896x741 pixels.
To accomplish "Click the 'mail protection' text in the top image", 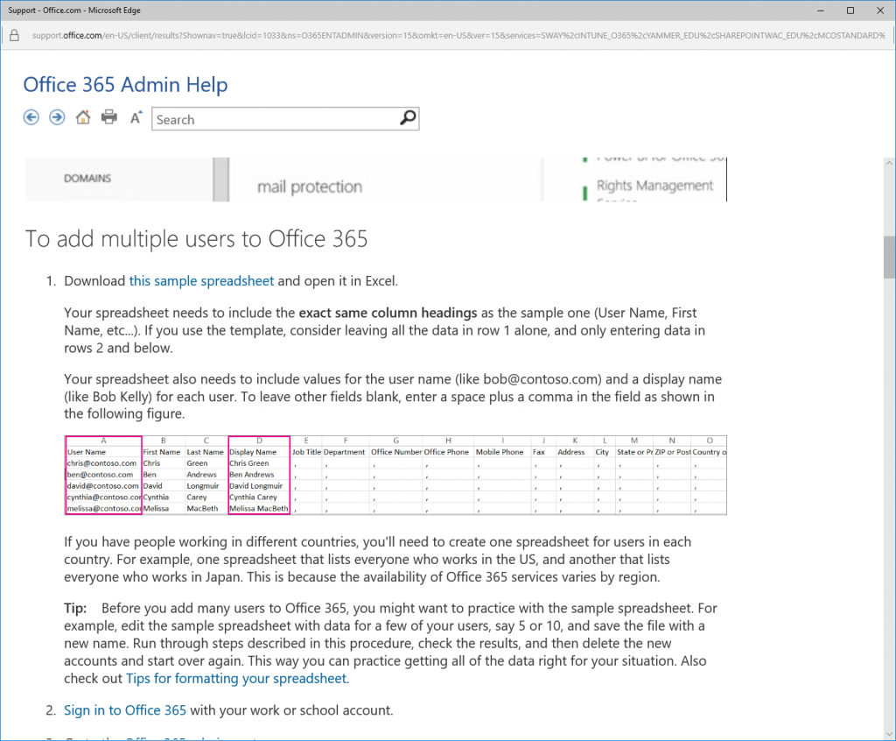I will pos(310,187).
